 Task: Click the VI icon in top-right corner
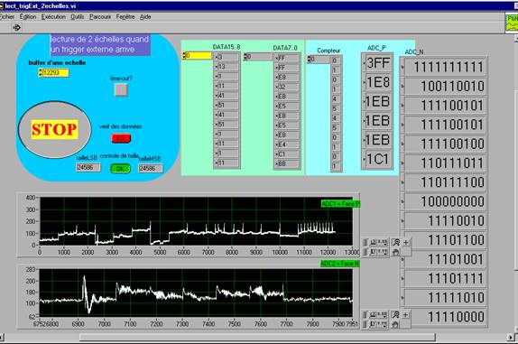pyautogui.click(x=512, y=23)
